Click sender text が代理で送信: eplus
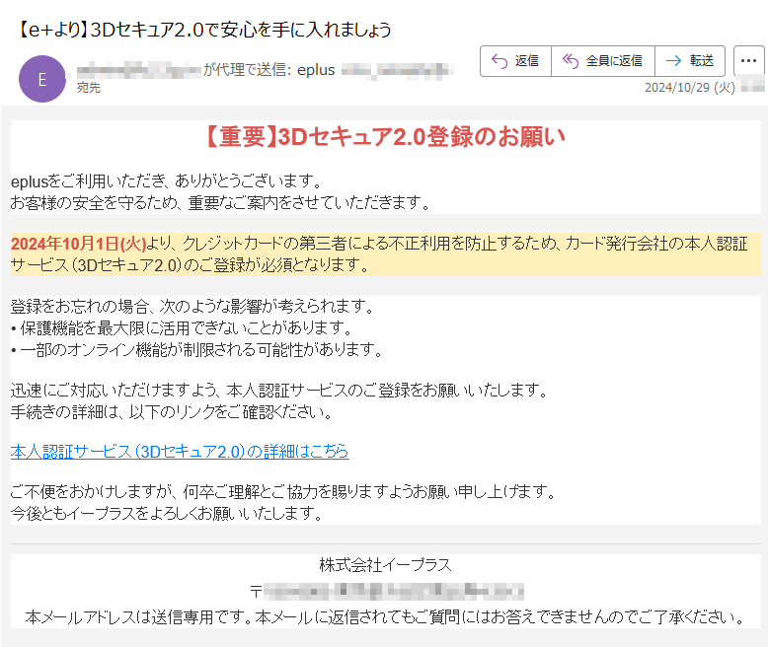 coord(269,70)
